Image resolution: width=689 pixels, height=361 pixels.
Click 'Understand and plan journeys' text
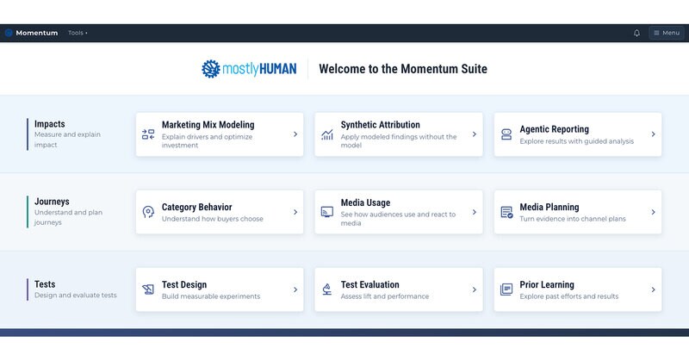[68, 217]
